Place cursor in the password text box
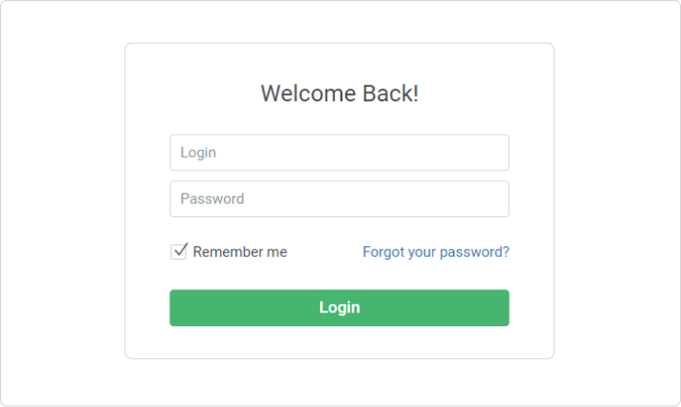Viewport: 681px width, 407px height. point(339,199)
